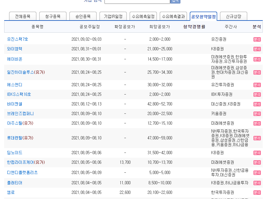Click 42,800~52,700 price range cell
This screenshot has width=265, height=199.
tap(160, 104)
